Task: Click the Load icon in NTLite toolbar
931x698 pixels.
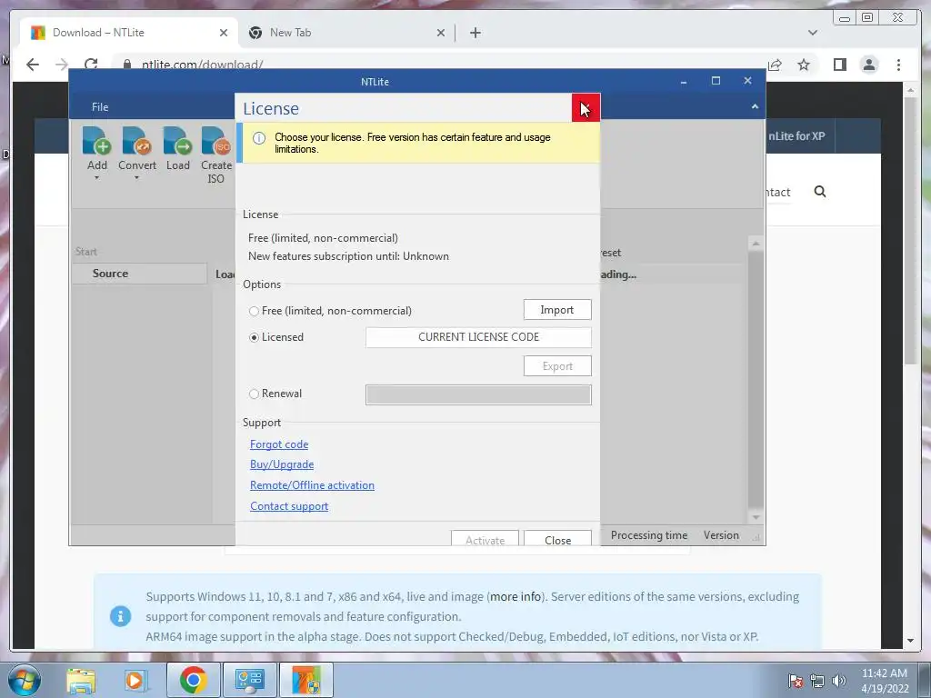Action: point(177,141)
